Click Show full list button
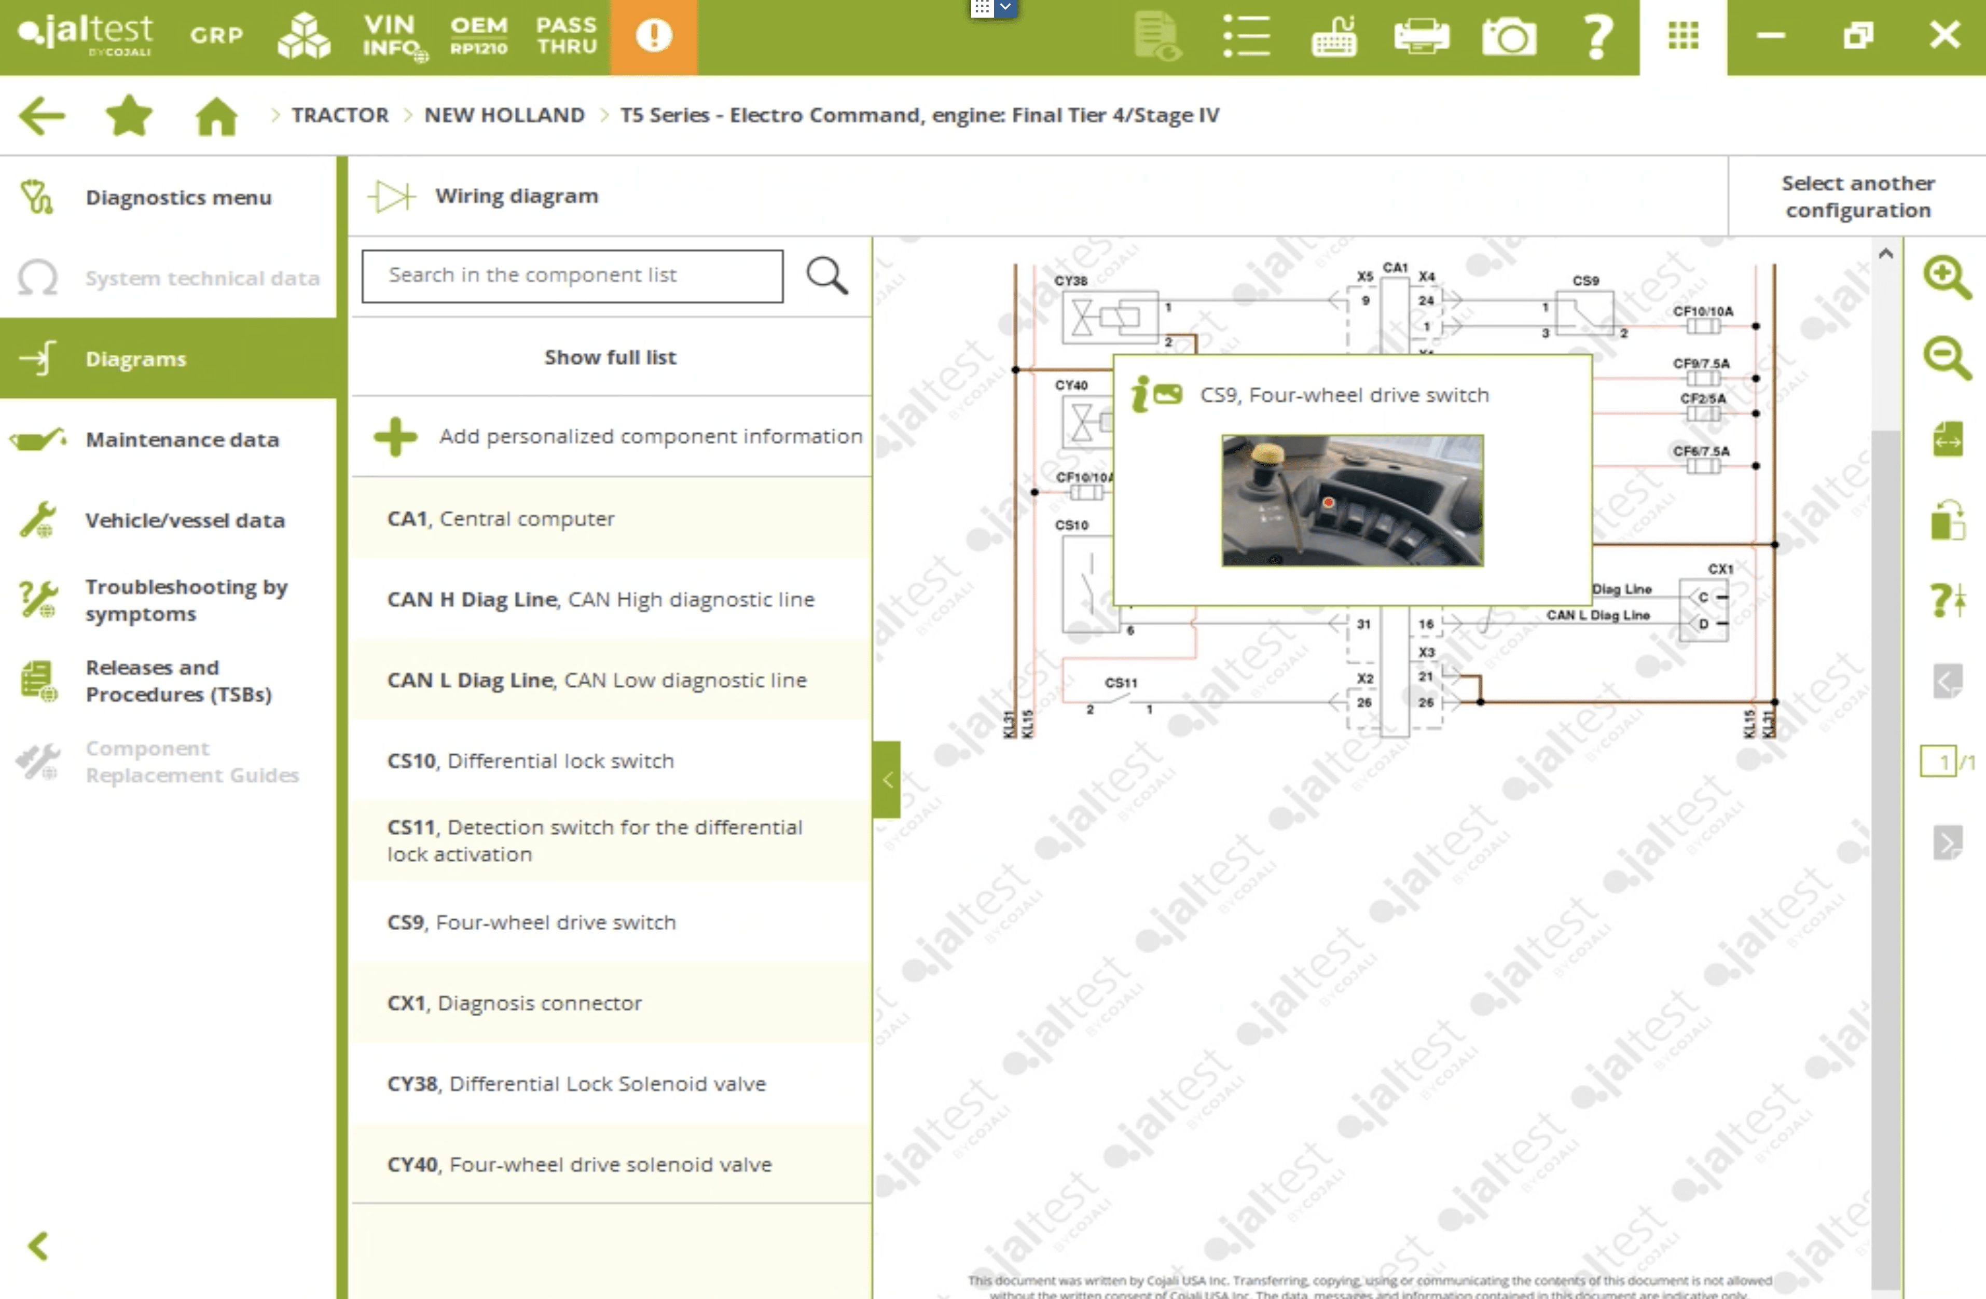The width and height of the screenshot is (1986, 1299). pos(610,357)
